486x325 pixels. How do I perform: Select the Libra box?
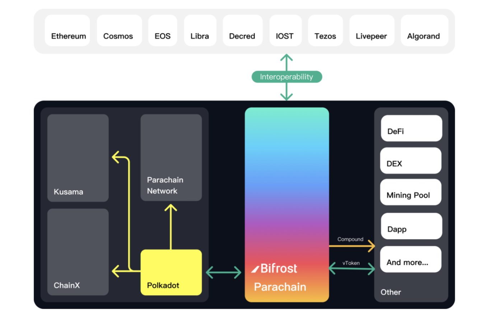pyautogui.click(x=200, y=30)
